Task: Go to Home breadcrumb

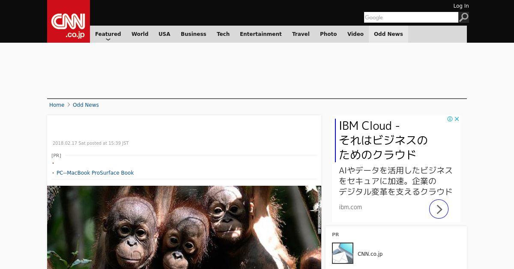Action: tap(57, 105)
